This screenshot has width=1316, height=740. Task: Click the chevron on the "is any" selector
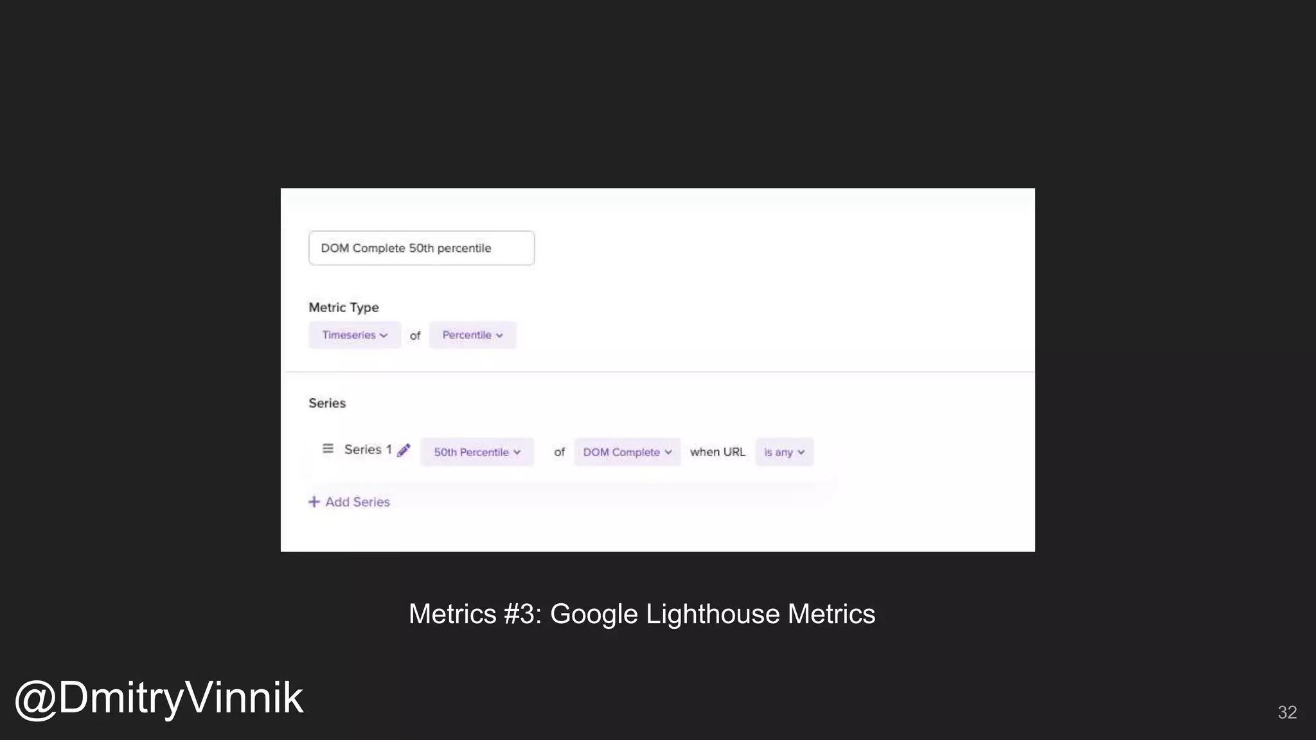coord(801,452)
